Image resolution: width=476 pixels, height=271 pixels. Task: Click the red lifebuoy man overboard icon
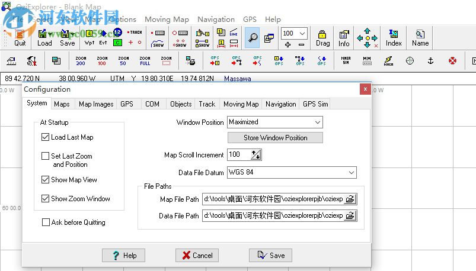[x=452, y=61]
